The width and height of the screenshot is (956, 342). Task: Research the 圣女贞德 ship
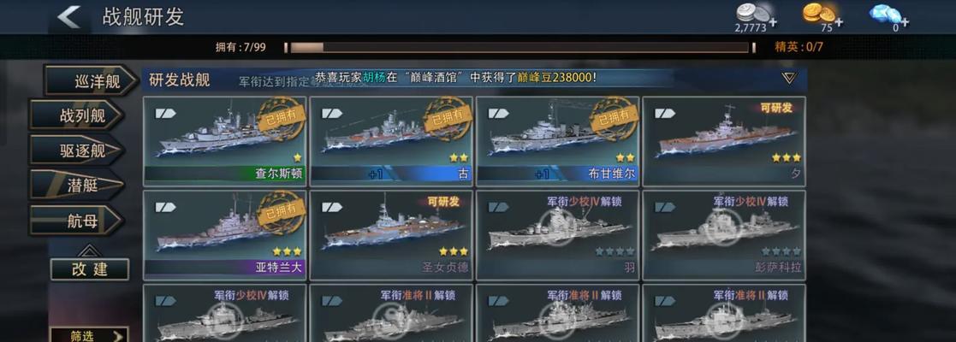391,235
